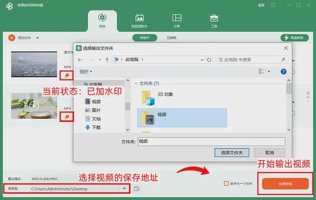
Task: Click the 文件夹 folder name input field
Action: pyautogui.click(x=211, y=142)
